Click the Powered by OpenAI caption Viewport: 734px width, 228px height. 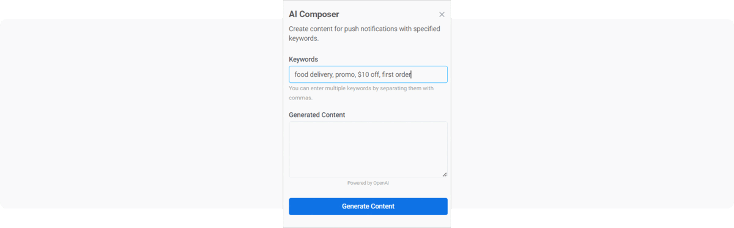pyautogui.click(x=368, y=183)
